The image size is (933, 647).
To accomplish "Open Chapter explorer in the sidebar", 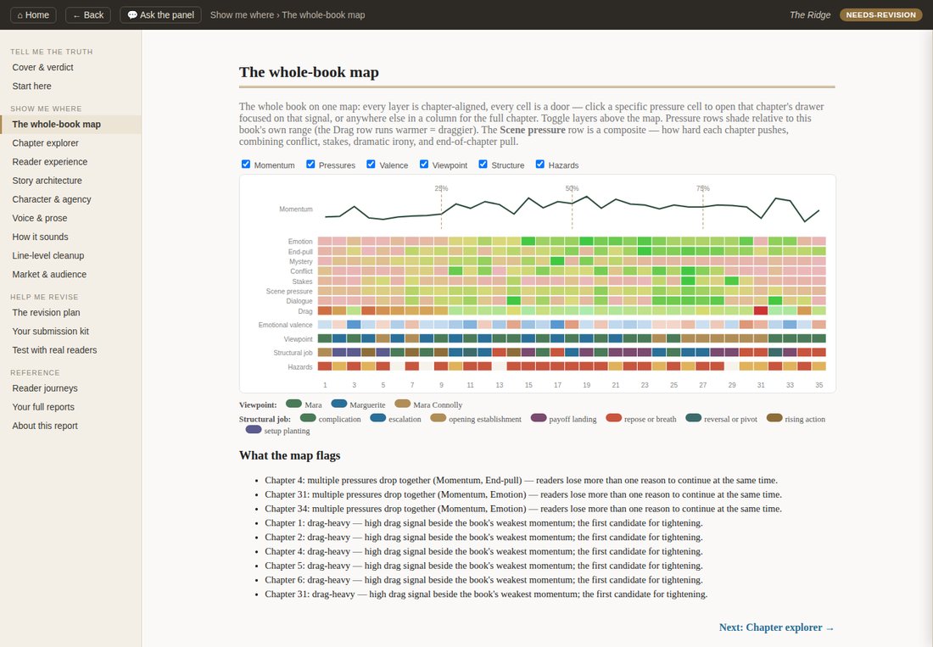I will (45, 142).
